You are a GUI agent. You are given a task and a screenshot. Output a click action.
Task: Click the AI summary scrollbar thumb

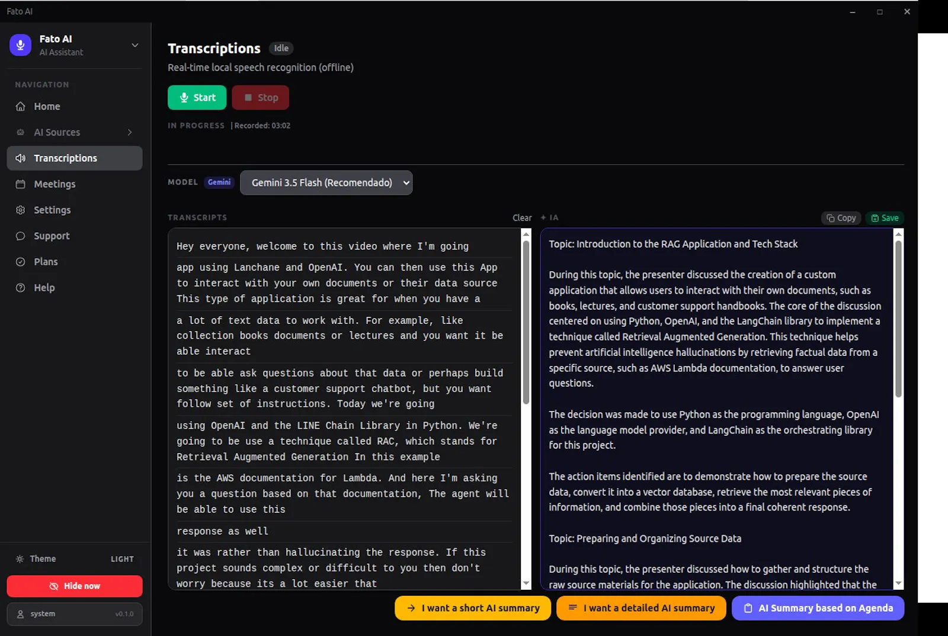[x=898, y=319]
